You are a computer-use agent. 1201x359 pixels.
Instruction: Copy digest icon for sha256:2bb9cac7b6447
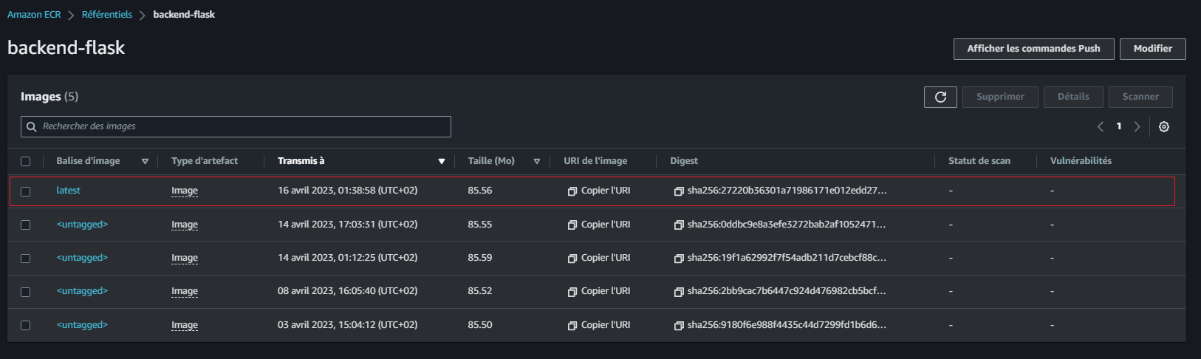(x=679, y=292)
